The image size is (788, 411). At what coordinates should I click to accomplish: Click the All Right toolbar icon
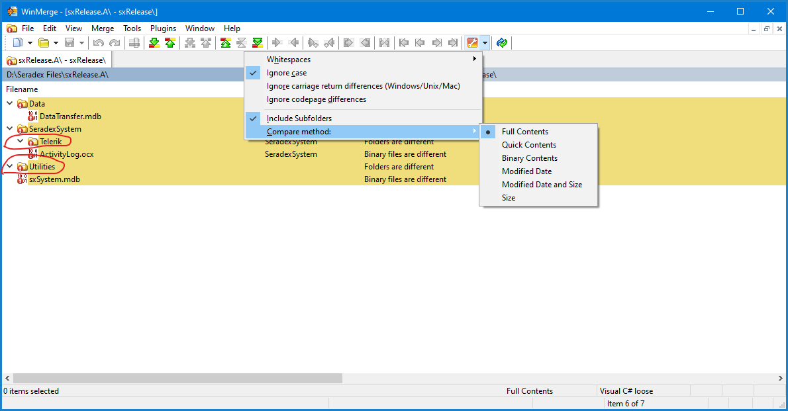click(x=349, y=43)
